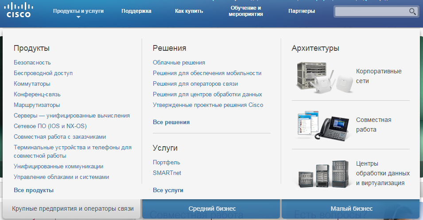Open the SMARTnet link

click(x=167, y=173)
